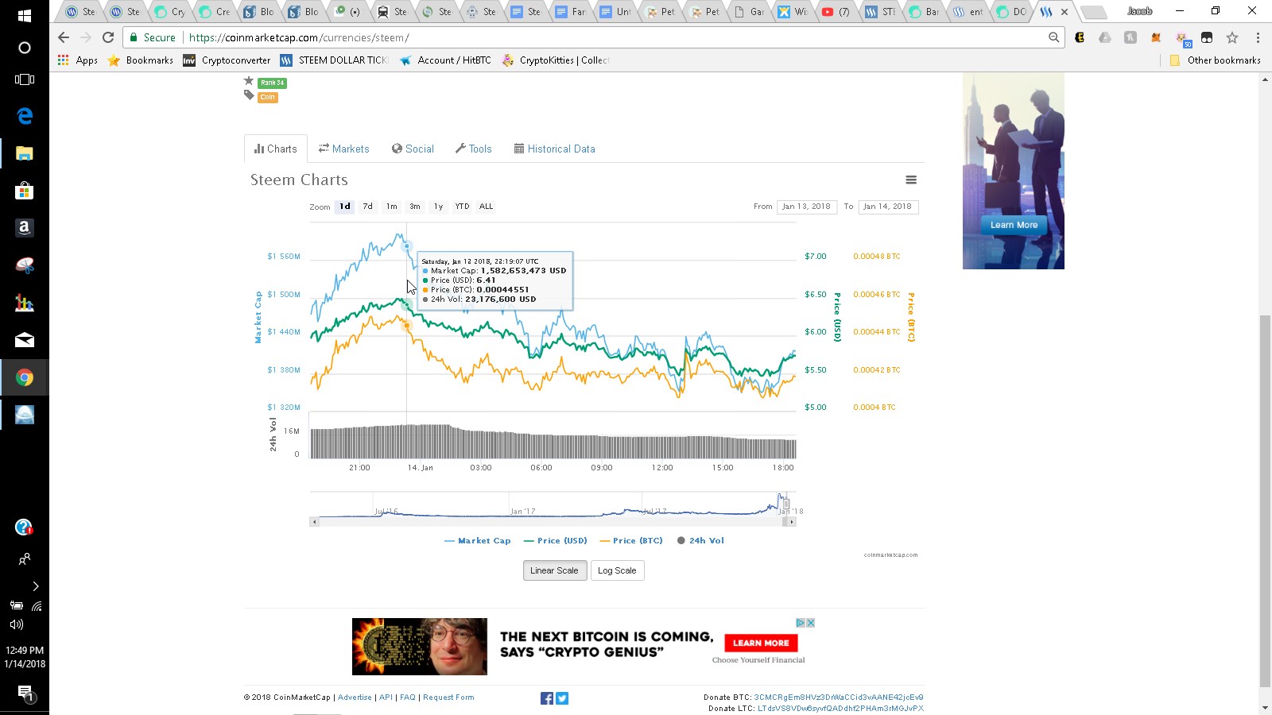
Task: Open the Windows Start menu
Action: coord(24,15)
